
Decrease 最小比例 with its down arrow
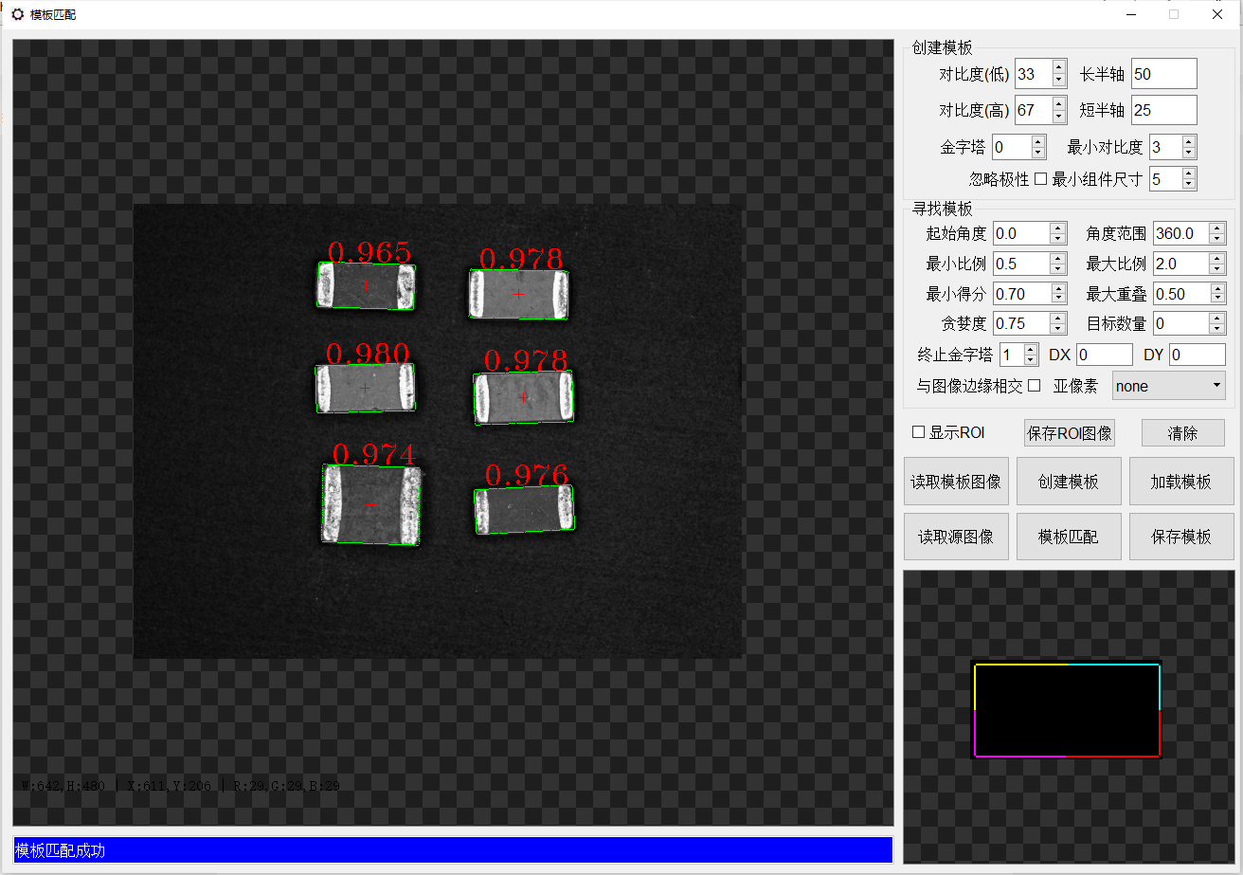click(1058, 269)
